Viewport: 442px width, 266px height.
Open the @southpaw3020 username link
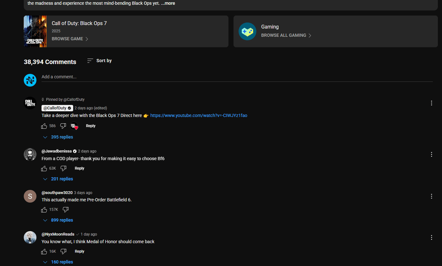click(x=57, y=192)
